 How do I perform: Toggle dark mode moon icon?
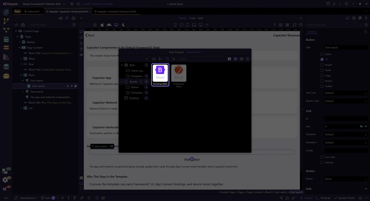tap(123, 25)
